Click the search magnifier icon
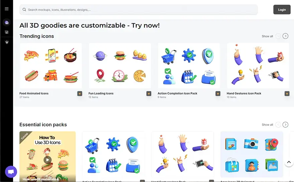 (24, 10)
